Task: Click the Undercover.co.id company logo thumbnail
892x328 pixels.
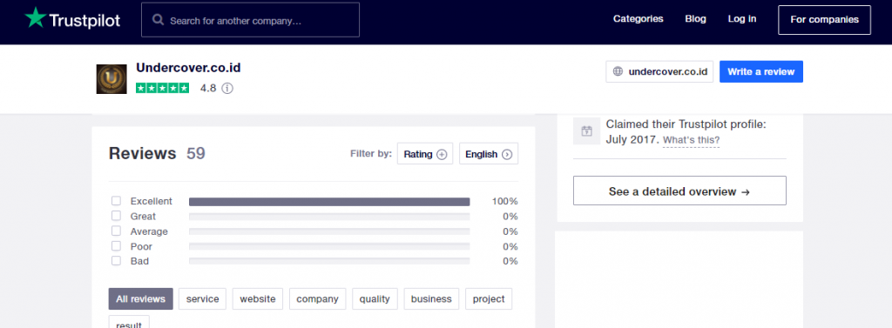Action: [x=111, y=79]
